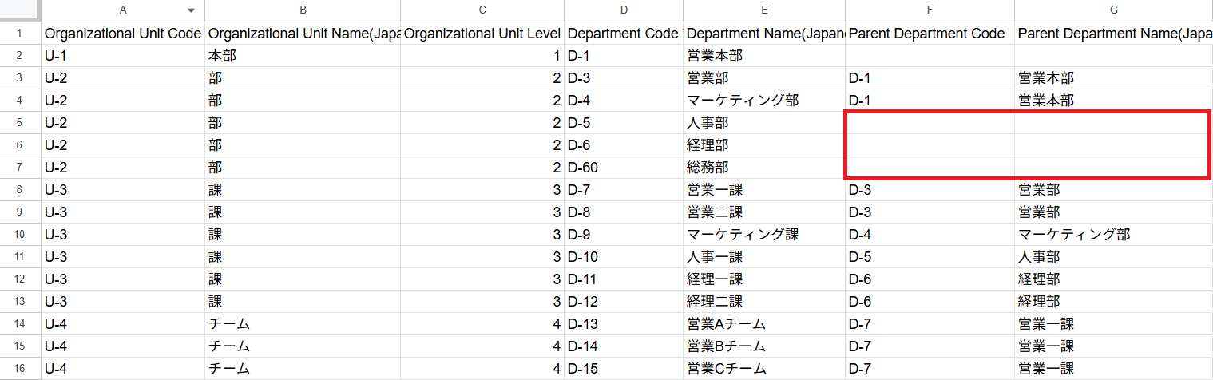Select the 経理一課 department name cell
The width and height of the screenshot is (1213, 380).
tap(763, 279)
